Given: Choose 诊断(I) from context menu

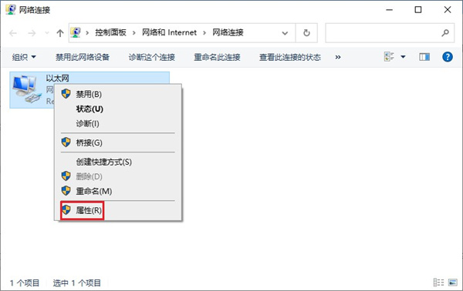Looking at the screenshot, I should click(x=118, y=124).
